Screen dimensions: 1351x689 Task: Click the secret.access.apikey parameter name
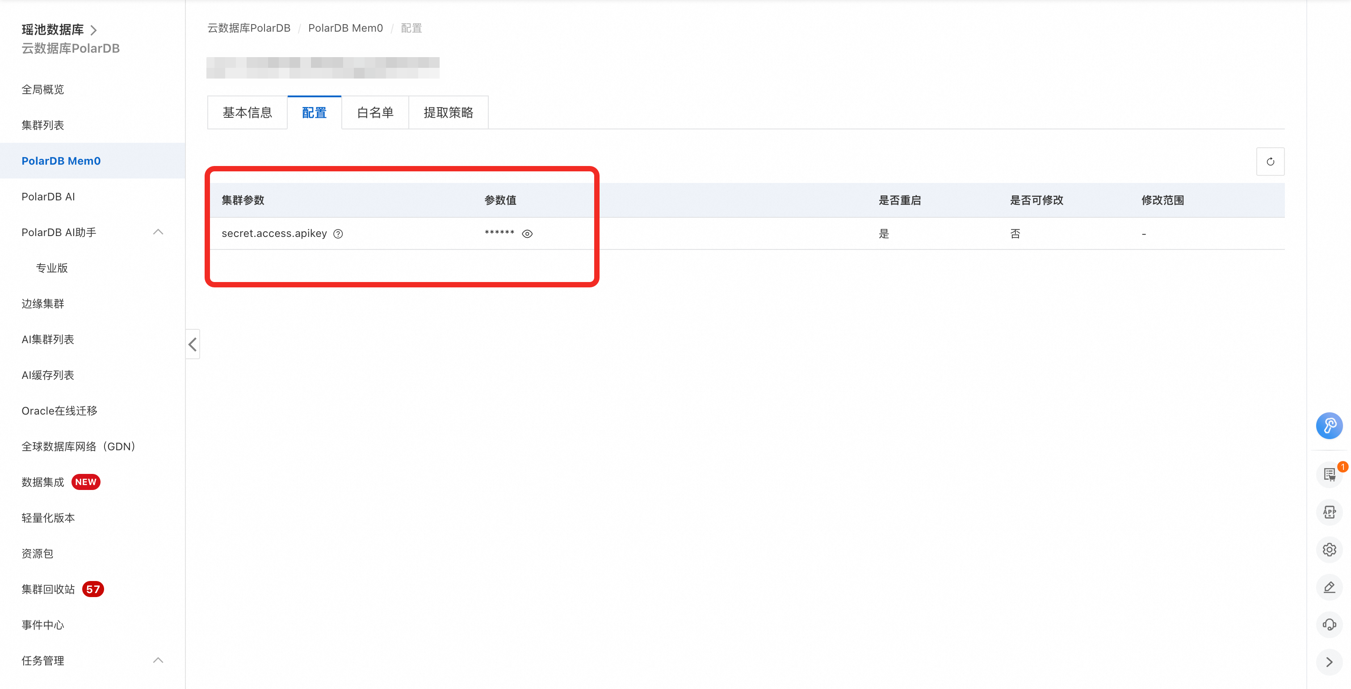[x=274, y=233]
